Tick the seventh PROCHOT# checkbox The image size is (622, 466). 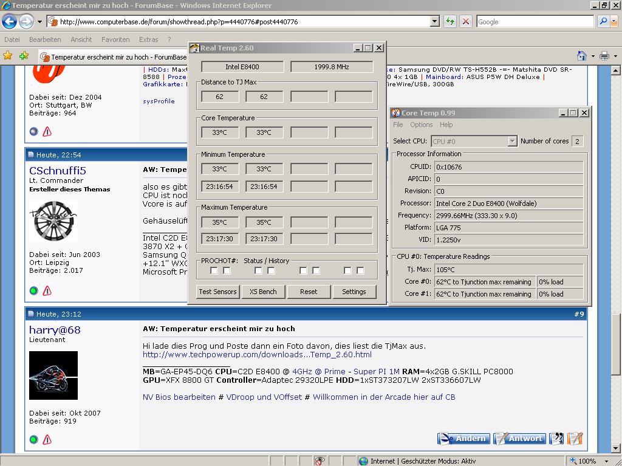[x=347, y=271]
